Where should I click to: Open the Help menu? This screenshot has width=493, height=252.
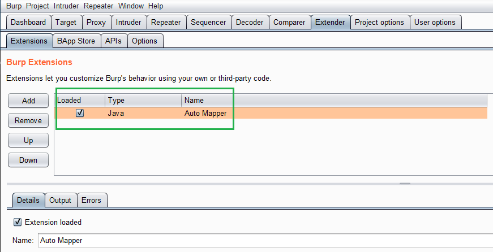(x=156, y=6)
